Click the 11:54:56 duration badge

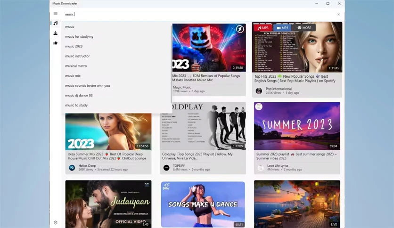coord(142,146)
